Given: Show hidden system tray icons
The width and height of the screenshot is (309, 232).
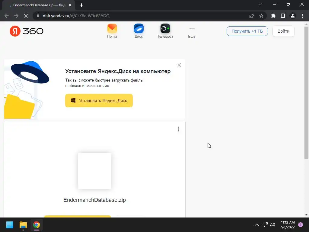Looking at the screenshot, I should tap(257, 225).
